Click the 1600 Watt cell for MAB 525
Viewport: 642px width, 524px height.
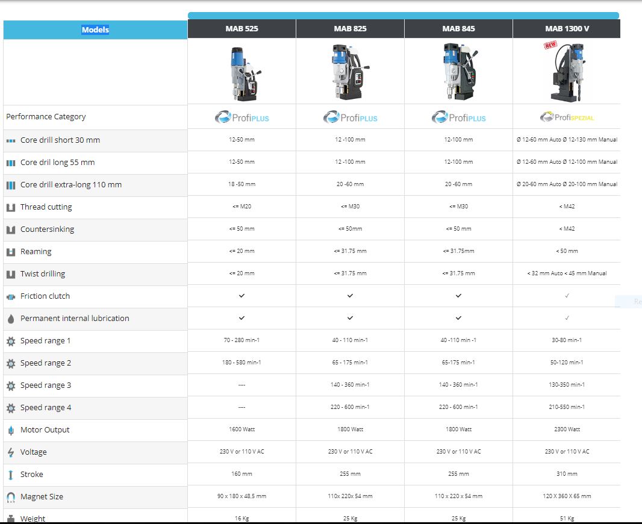(242, 429)
